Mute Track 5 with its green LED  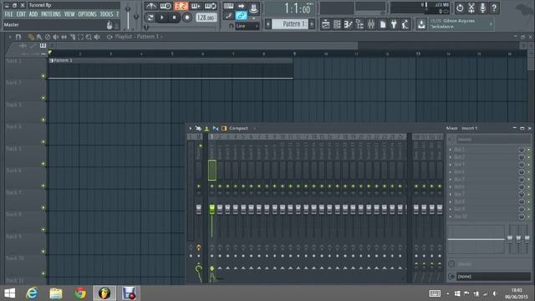43,164
